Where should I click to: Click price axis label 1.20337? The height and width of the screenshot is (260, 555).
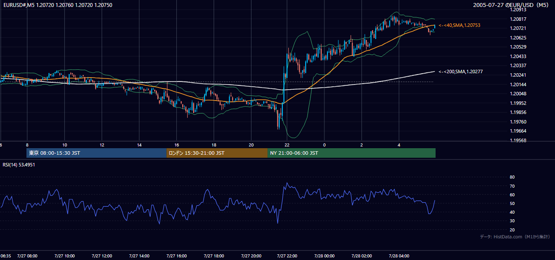pyautogui.click(x=518, y=65)
